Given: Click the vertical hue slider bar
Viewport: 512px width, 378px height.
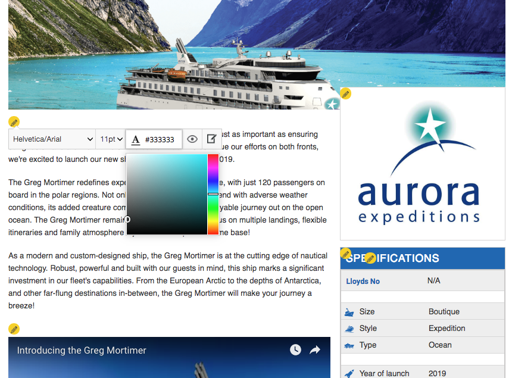Looking at the screenshot, I should click(x=213, y=194).
